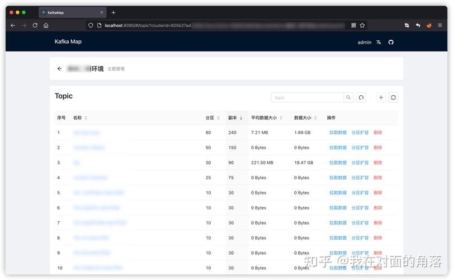Refresh the topic list
This screenshot has width=453, height=280.
[x=394, y=97]
